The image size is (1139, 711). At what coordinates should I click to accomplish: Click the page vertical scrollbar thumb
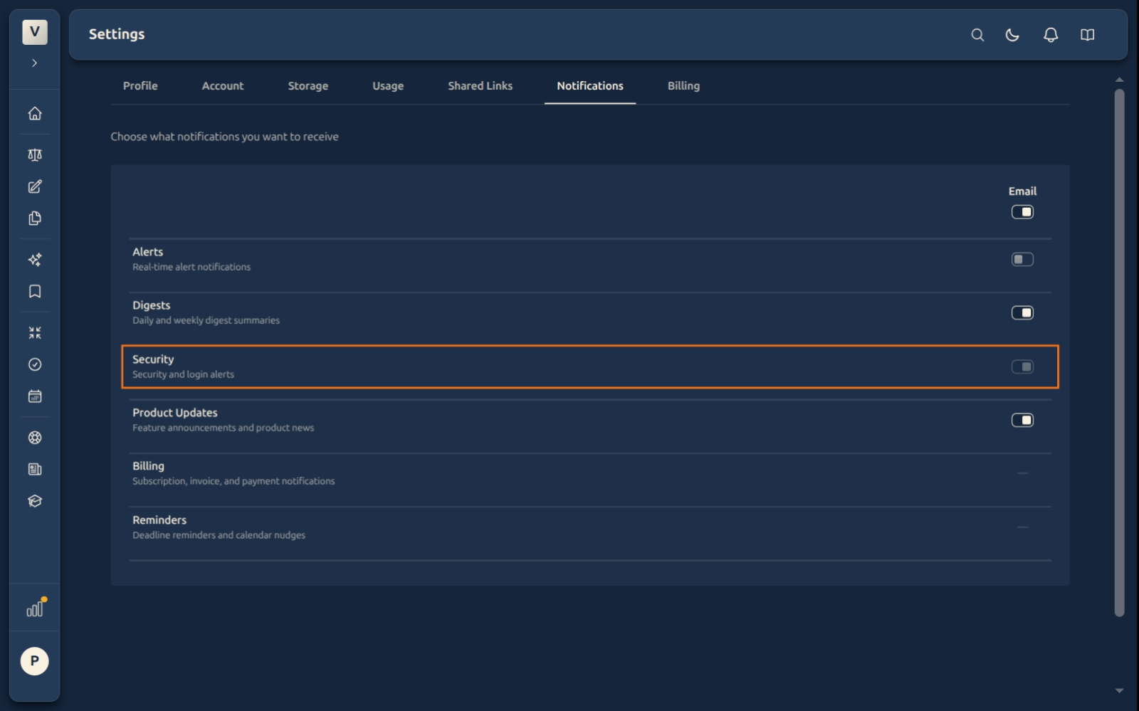1119,352
